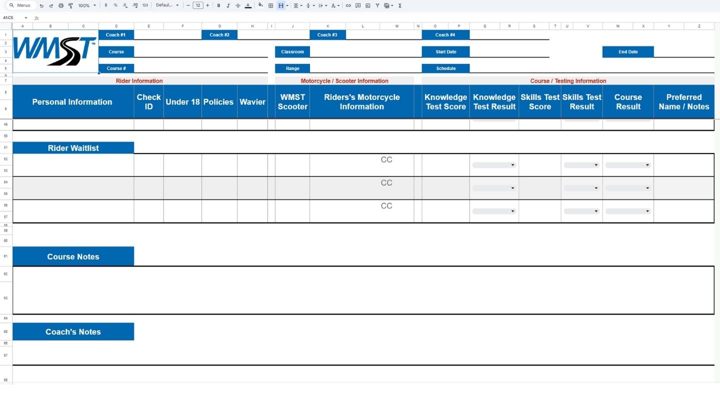Open the zoom level 100% dropdown

(x=87, y=5)
